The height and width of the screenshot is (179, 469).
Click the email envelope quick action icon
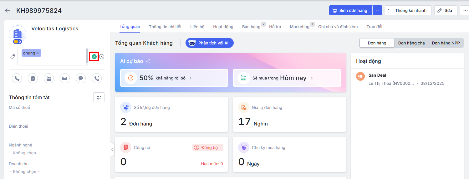[65, 78]
